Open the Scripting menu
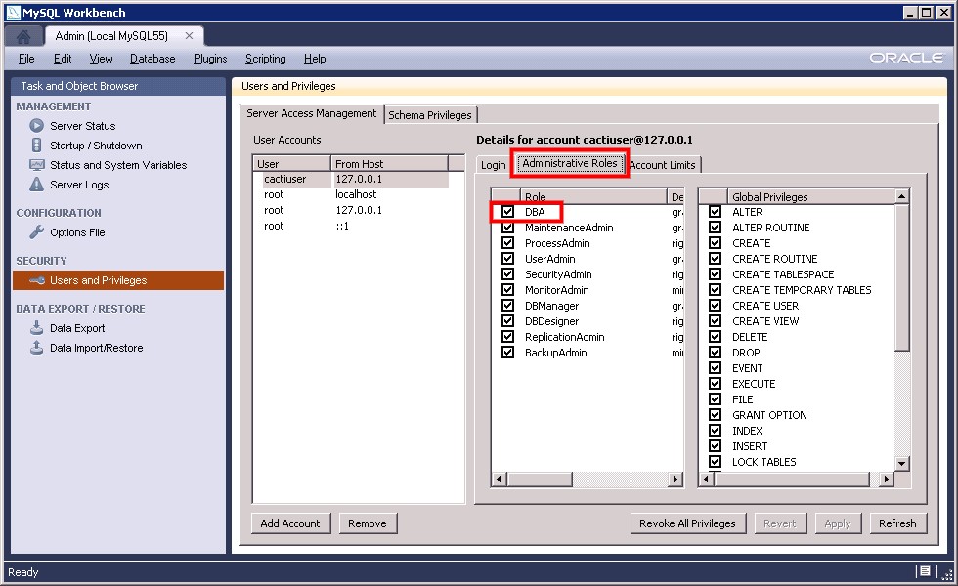The width and height of the screenshot is (958, 586). pos(265,59)
